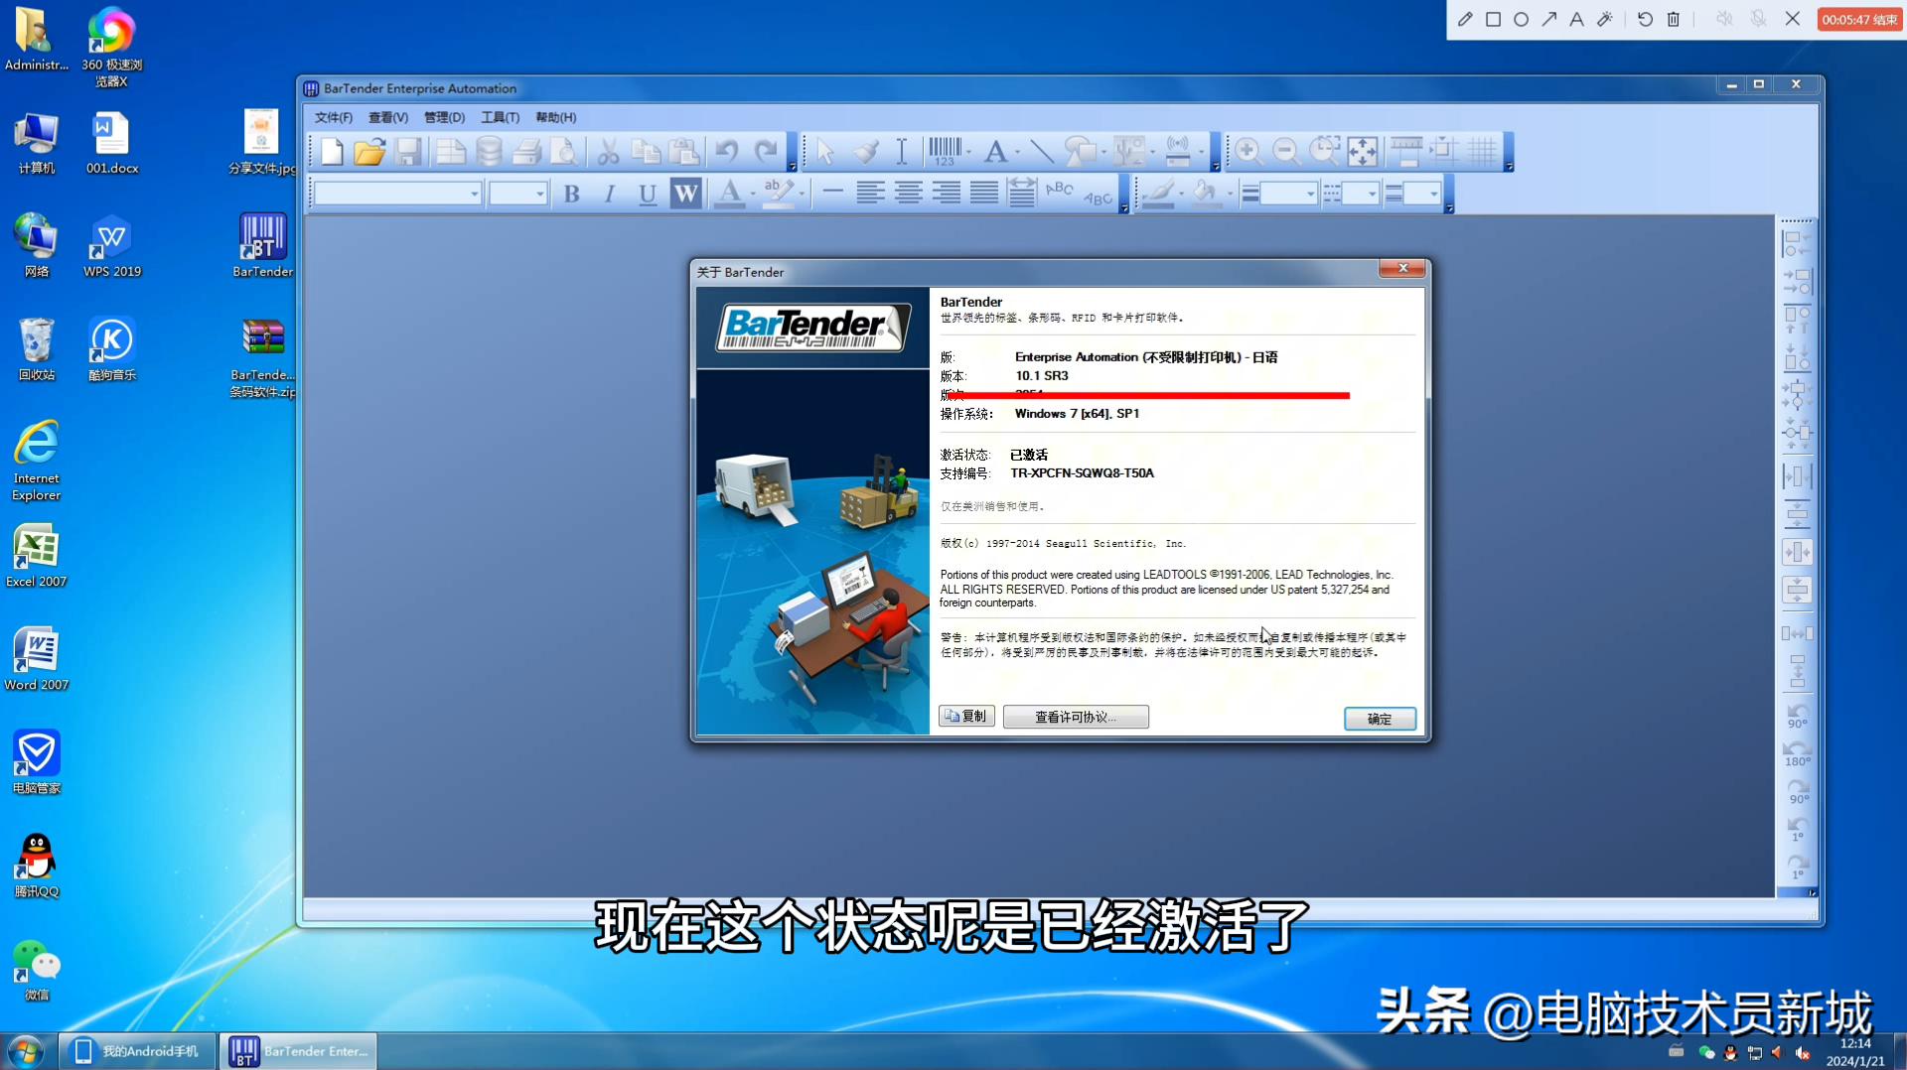Toggle the word wrap W button
The height and width of the screenshot is (1070, 1907).
coord(685,194)
